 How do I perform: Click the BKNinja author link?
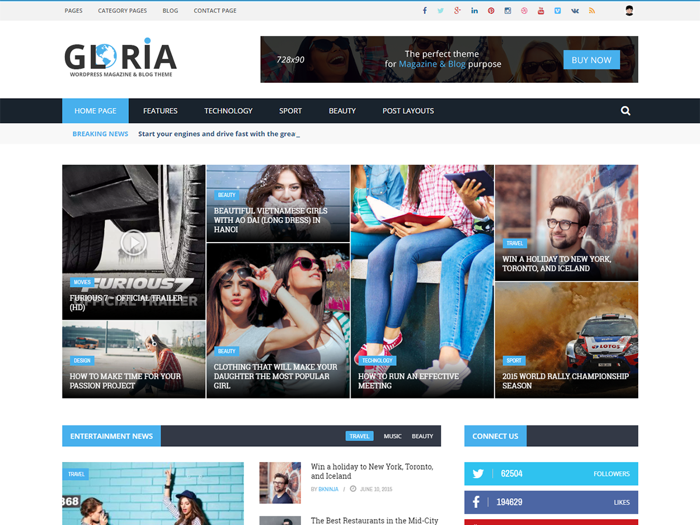329,489
